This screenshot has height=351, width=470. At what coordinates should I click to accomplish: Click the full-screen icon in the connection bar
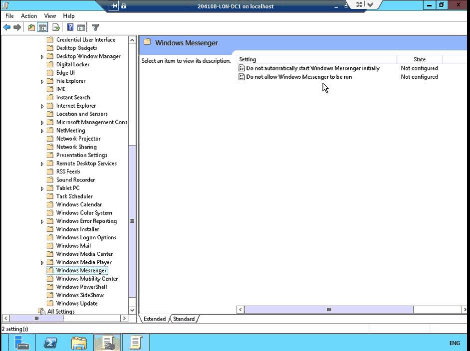(359, 4)
